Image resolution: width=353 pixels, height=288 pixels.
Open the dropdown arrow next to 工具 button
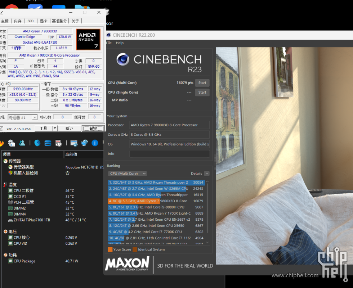pos(55,128)
